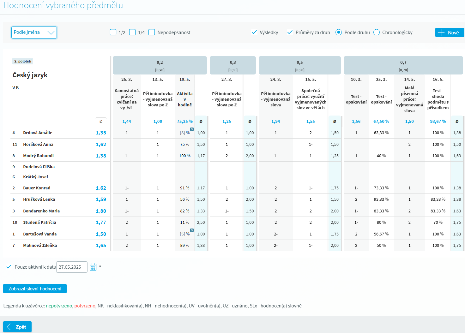Click the S badge in Bartošová Vanda's row
The width and height of the screenshot is (465, 333).
[x=192, y=230]
